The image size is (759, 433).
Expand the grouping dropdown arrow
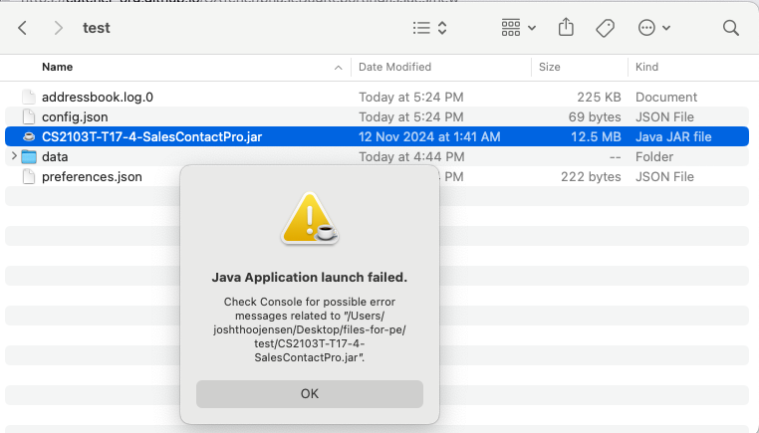(532, 28)
